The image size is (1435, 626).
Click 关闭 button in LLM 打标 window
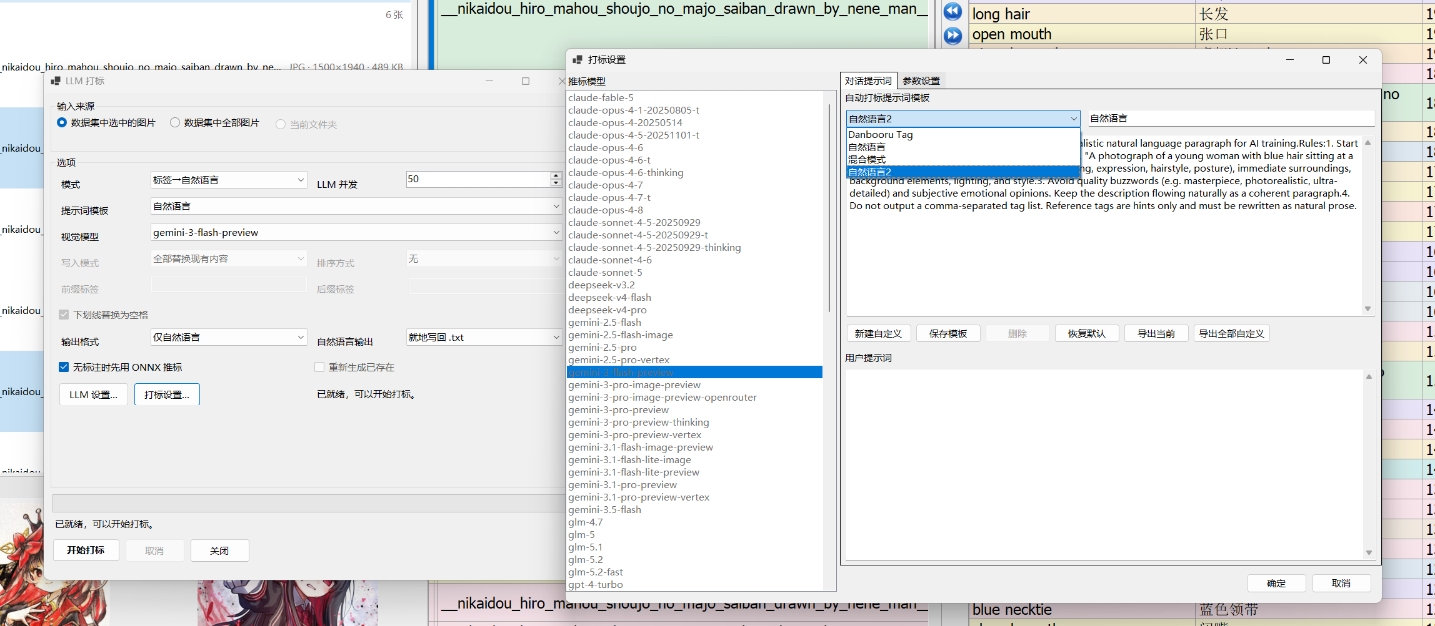coord(219,550)
